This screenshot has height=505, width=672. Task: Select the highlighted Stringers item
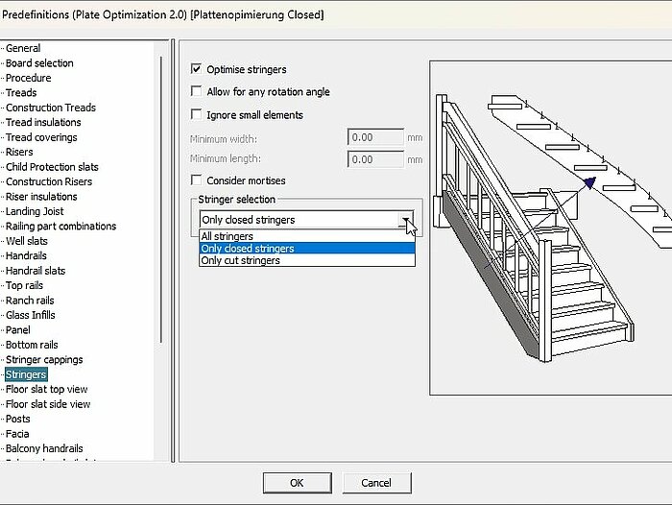click(26, 374)
